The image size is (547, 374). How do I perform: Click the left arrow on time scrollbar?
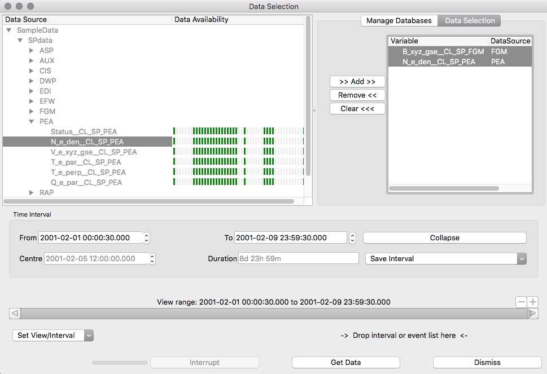[x=15, y=313]
